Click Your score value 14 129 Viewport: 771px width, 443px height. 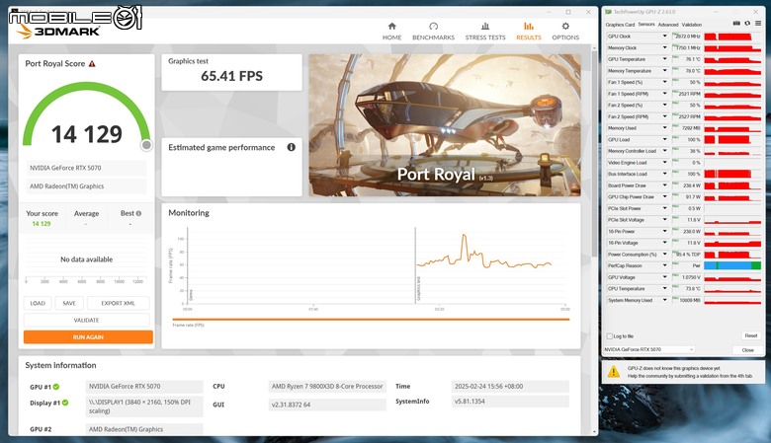point(42,224)
